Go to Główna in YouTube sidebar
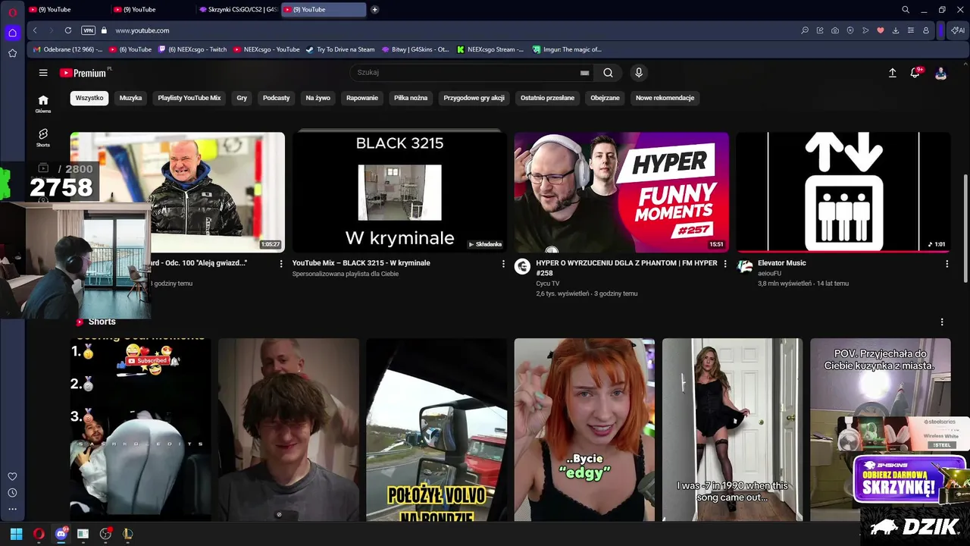The image size is (970, 546). point(43,104)
